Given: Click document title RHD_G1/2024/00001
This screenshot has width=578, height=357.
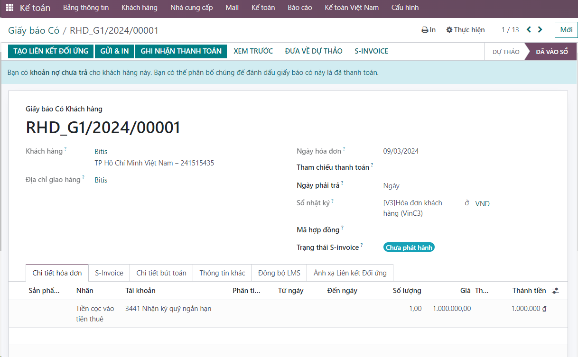Looking at the screenshot, I should click(103, 128).
